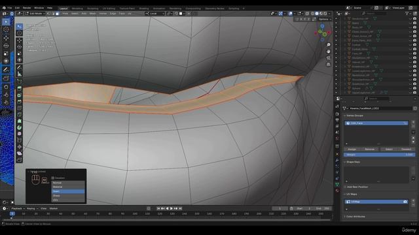Toggle camera view with the camera gizmo
Viewport: 419px width, 235px height.
(329, 58)
